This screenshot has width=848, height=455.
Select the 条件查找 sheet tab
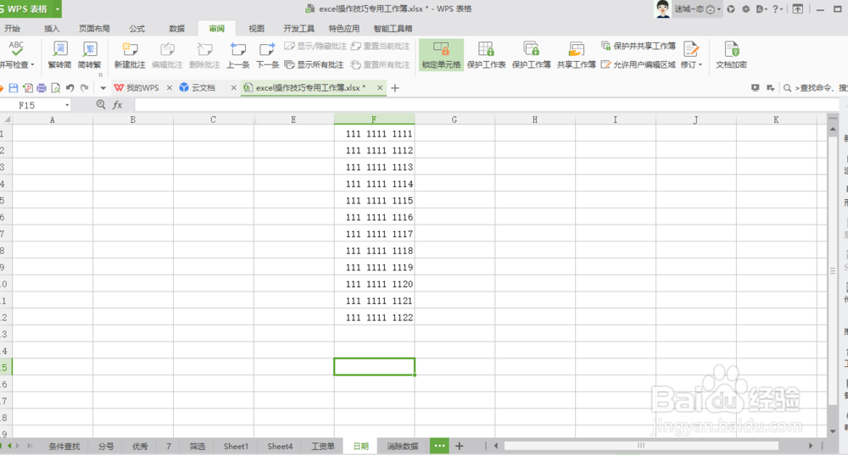(64, 447)
